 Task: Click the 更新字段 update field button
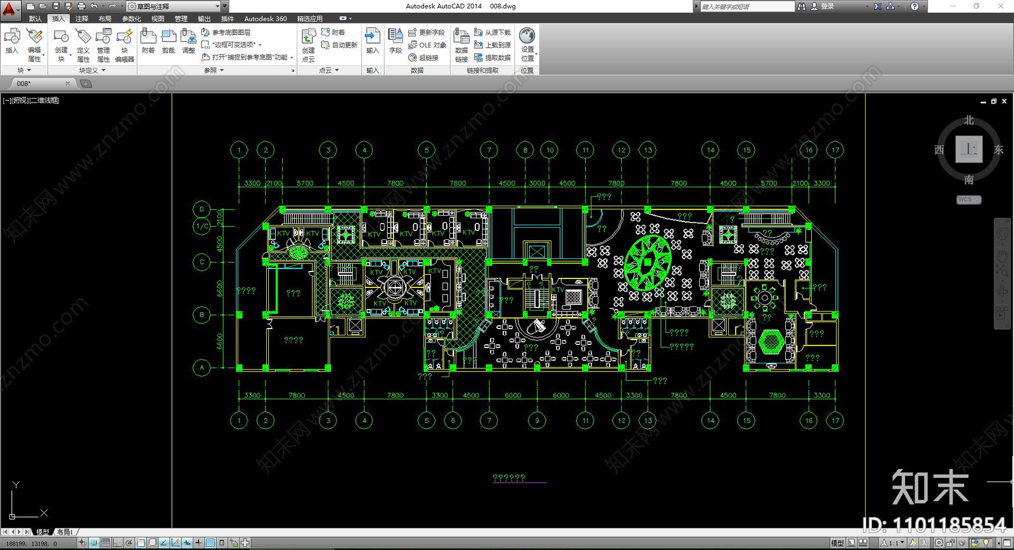[427, 32]
